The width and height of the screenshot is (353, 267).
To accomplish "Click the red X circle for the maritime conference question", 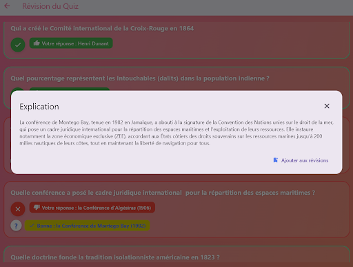I will (x=18, y=209).
